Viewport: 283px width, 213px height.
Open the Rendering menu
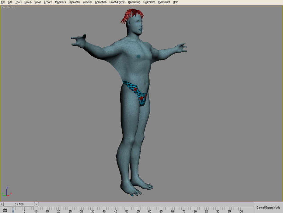point(134,2)
